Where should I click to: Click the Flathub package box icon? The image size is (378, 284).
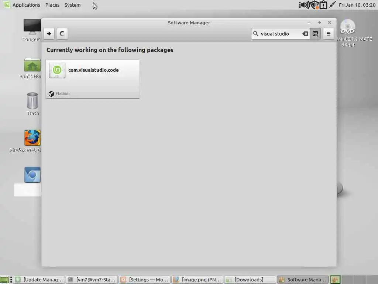tap(51, 94)
